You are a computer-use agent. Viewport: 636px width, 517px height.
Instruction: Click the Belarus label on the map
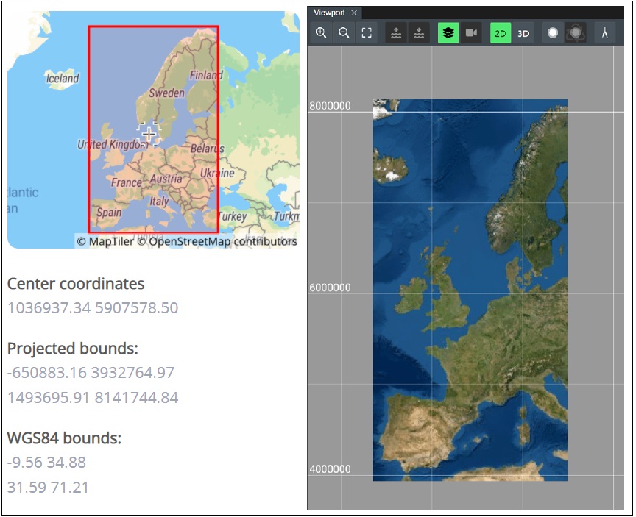[x=208, y=149]
